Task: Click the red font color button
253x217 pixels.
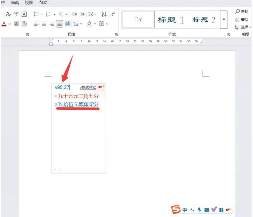Action: tap(4, 24)
